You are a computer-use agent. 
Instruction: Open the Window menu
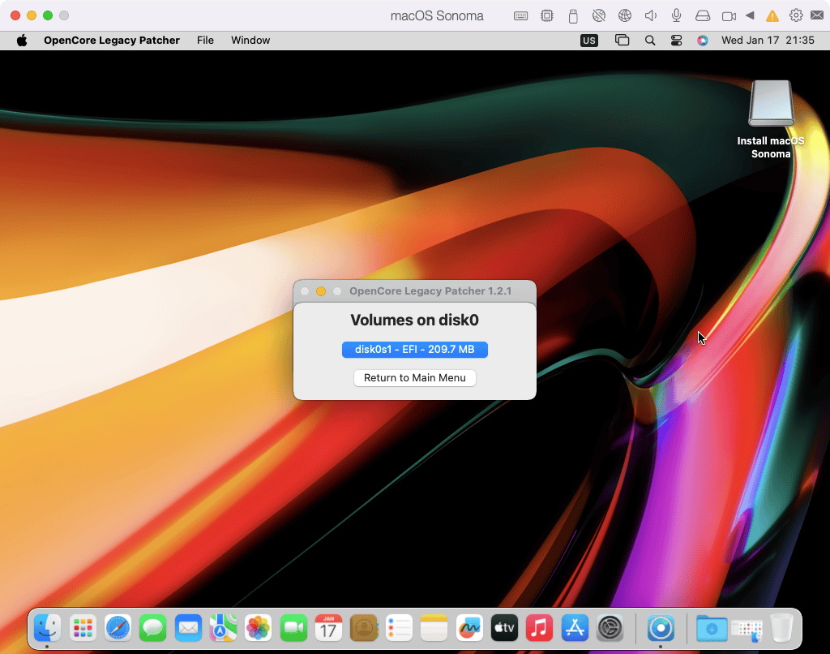(250, 40)
